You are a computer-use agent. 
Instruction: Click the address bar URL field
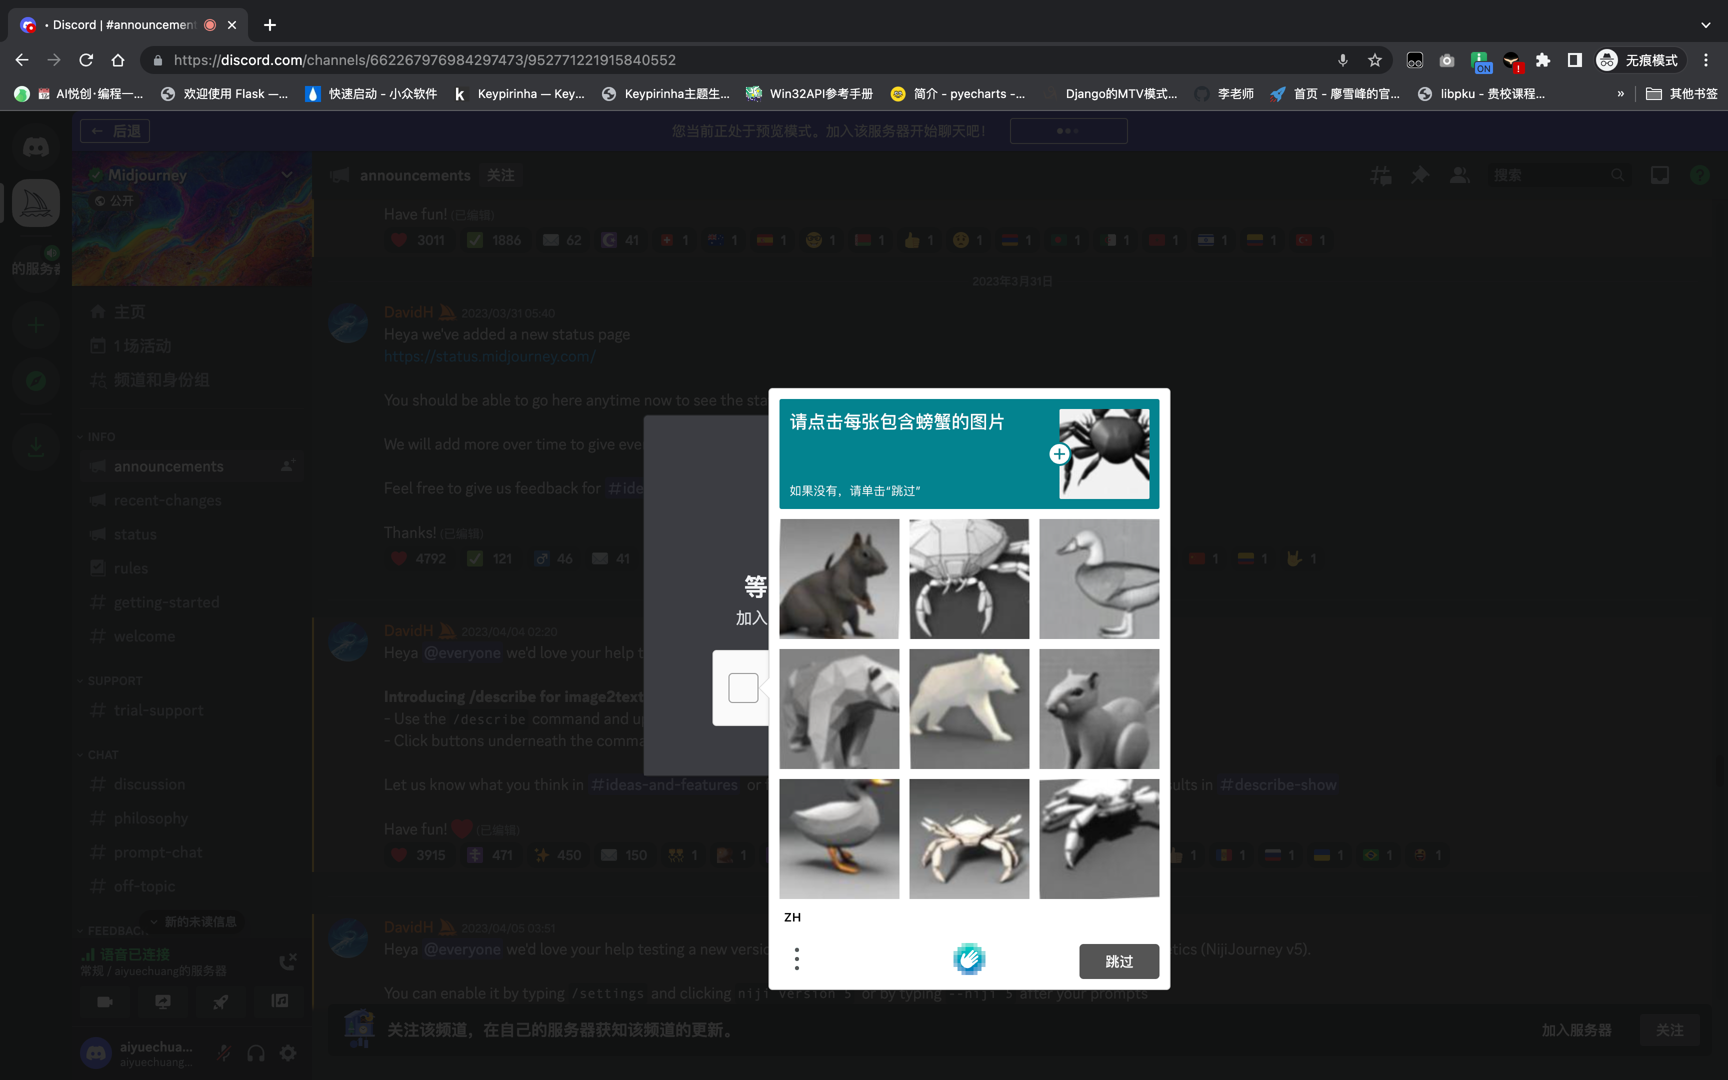pyautogui.click(x=742, y=60)
